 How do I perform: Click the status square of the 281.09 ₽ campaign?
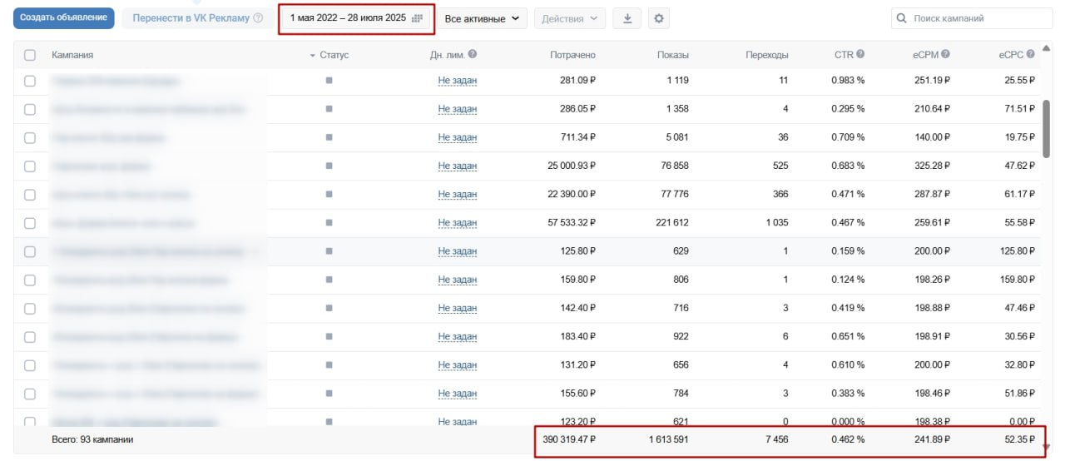tap(329, 81)
